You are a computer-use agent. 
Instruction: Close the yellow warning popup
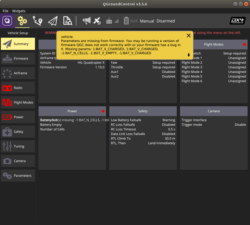point(189,36)
